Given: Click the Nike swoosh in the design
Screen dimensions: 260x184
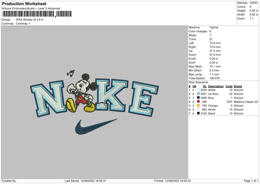Looking at the screenshot, I should click(96, 127).
